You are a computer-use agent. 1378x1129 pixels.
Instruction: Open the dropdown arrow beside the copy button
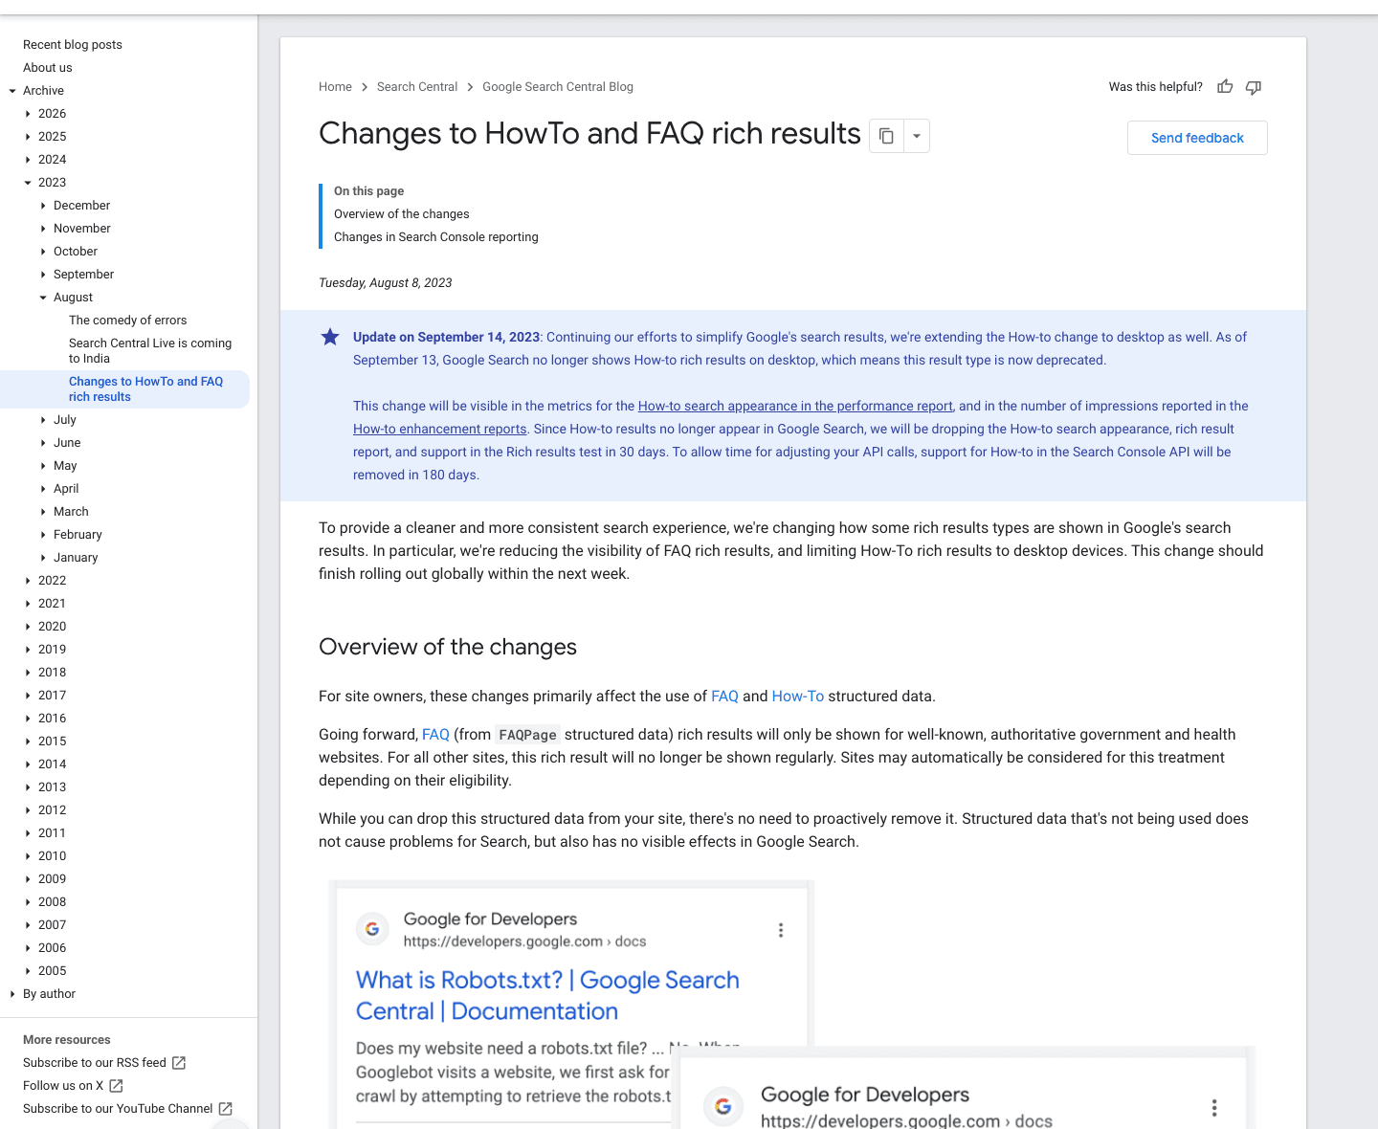click(917, 136)
